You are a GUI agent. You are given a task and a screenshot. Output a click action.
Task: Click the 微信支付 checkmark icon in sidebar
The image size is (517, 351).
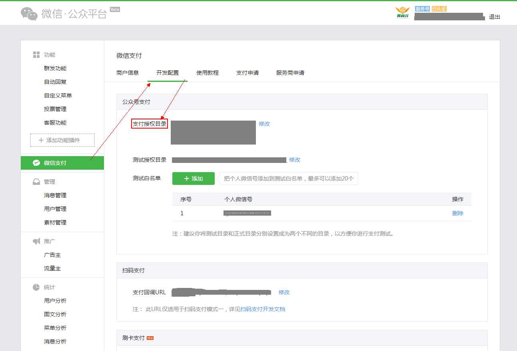tap(36, 163)
